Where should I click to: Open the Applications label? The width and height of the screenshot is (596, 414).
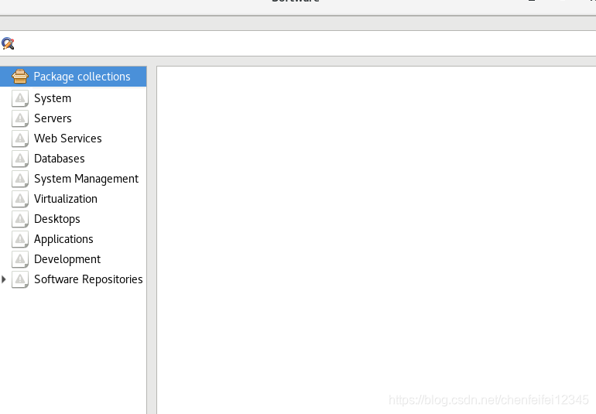(63, 240)
